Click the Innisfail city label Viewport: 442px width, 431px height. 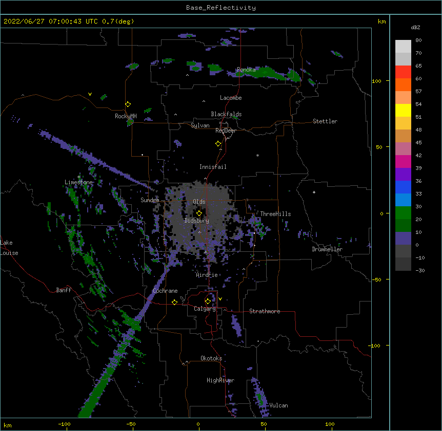213,167
